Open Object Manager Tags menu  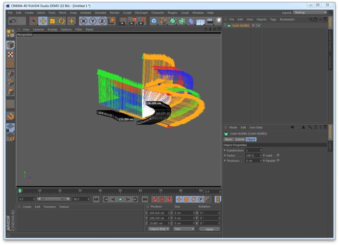[273, 19]
